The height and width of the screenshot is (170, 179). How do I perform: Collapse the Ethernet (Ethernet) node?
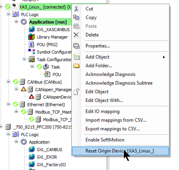tap(8, 104)
